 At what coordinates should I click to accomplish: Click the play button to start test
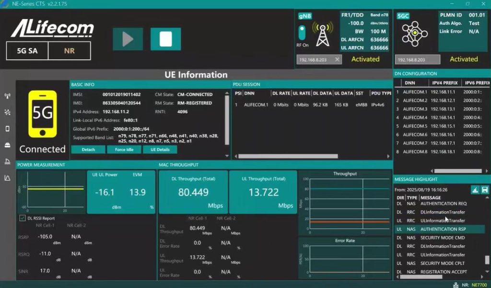(128, 39)
